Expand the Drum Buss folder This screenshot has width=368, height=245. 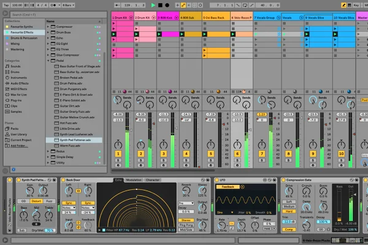point(48,32)
